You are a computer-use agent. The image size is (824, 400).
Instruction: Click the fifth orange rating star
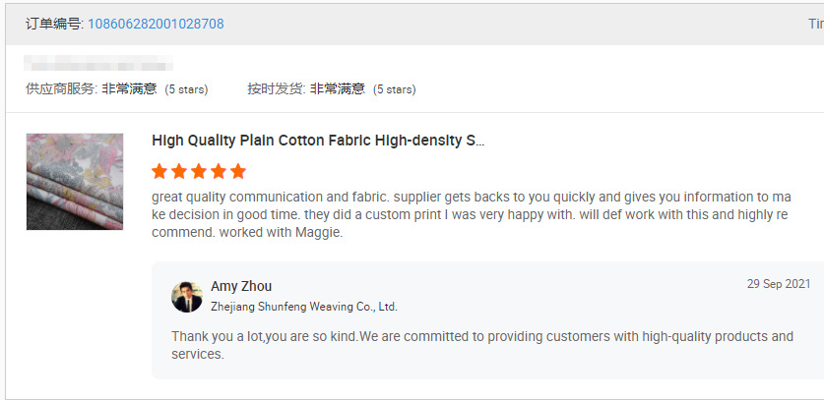click(x=238, y=171)
